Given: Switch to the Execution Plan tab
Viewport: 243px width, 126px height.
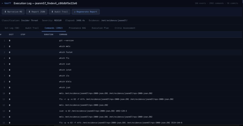Looking at the screenshot, I should (100, 28).
